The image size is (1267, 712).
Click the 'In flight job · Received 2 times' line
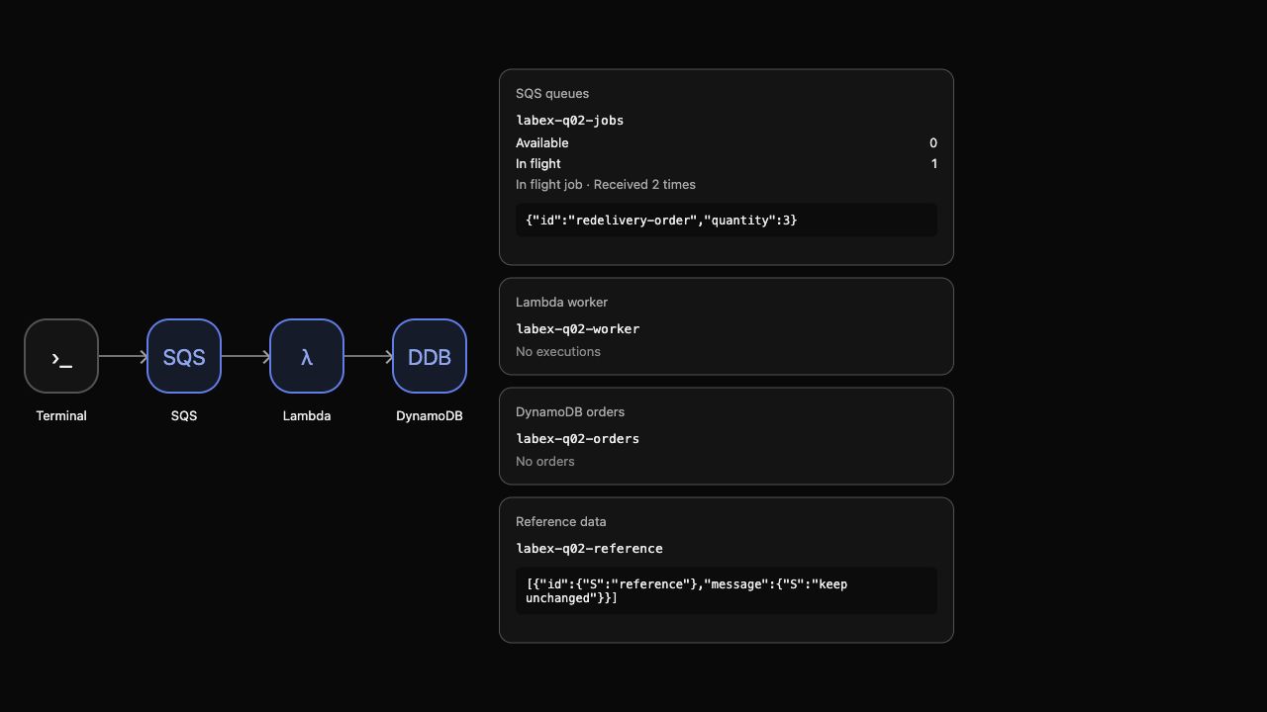pos(606,185)
